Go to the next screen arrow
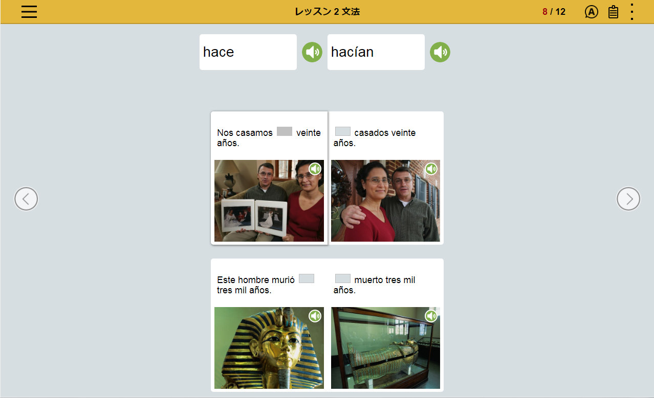The height and width of the screenshot is (398, 654). 628,199
